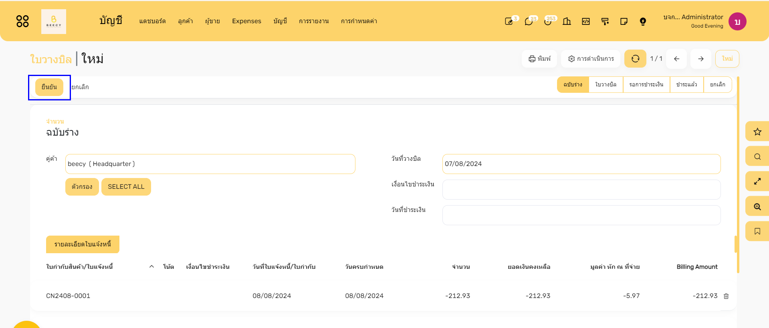Screen dimensions: 769x328
Task: Click the บัญชี app title
Action: pyautogui.click(x=111, y=21)
